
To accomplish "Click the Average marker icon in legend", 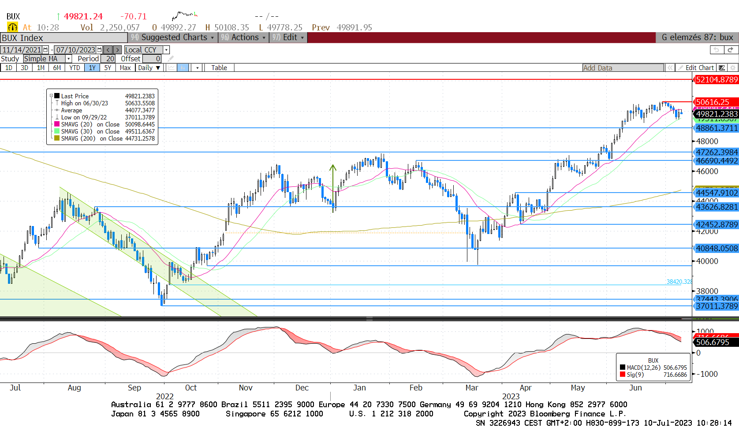I will pyautogui.click(x=57, y=110).
